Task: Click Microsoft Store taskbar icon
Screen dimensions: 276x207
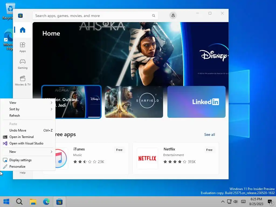Action: click(60, 202)
